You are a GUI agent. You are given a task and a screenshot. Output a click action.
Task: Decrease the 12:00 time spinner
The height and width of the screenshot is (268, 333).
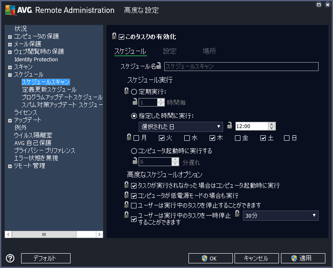tap(271, 128)
